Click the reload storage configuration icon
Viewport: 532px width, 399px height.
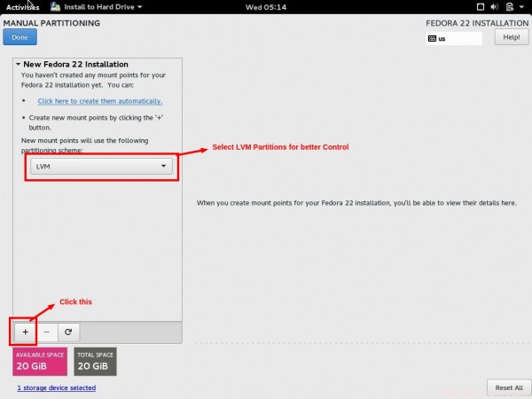tap(68, 332)
